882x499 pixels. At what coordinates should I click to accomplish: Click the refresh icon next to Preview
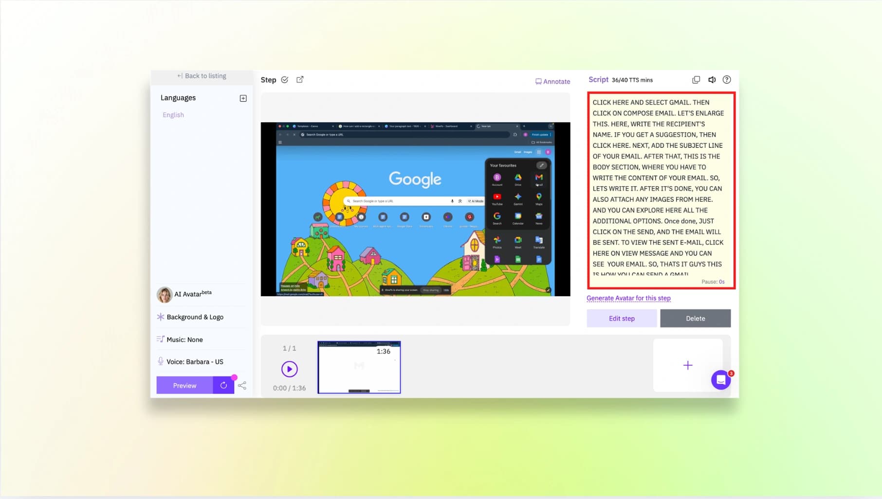(223, 386)
